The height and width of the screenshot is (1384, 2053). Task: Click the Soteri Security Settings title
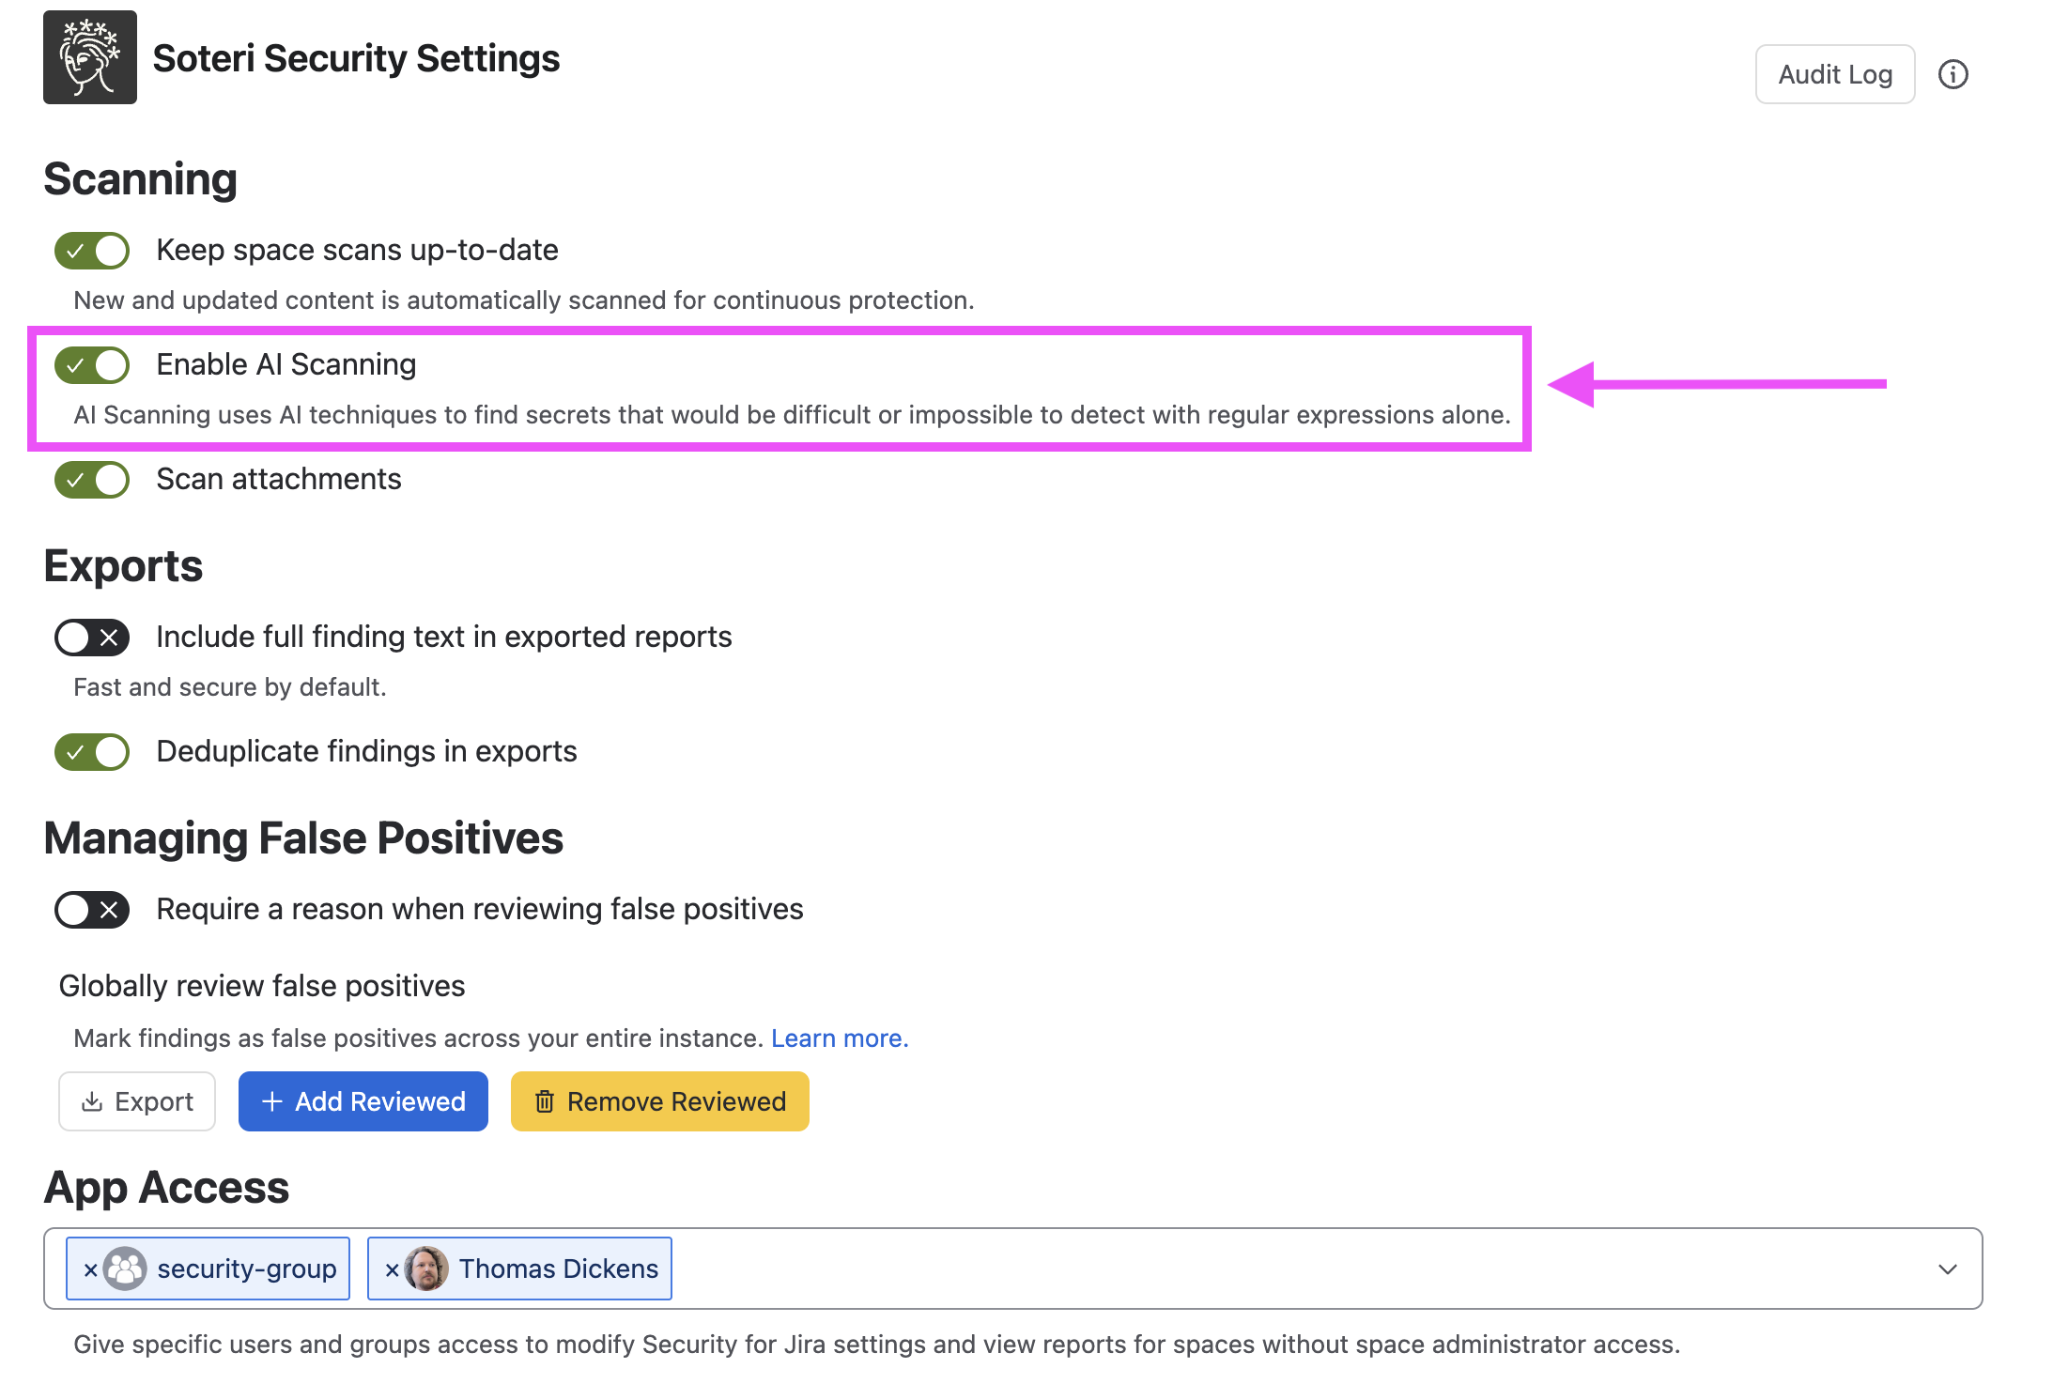click(x=356, y=58)
